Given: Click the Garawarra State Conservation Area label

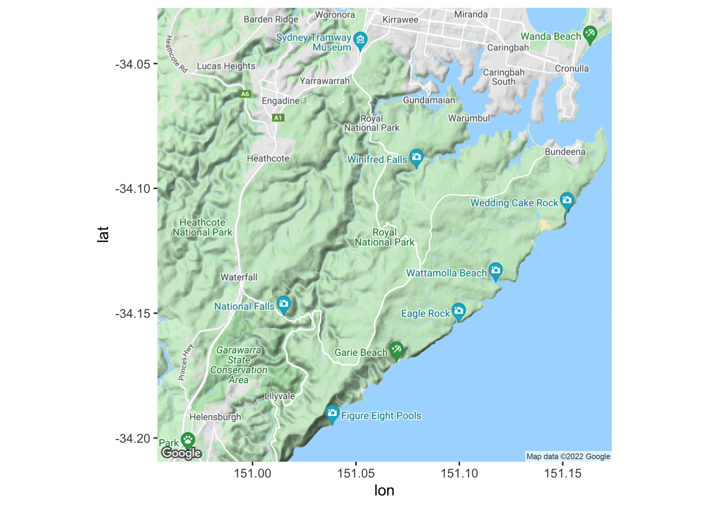Looking at the screenshot, I should click(238, 365).
